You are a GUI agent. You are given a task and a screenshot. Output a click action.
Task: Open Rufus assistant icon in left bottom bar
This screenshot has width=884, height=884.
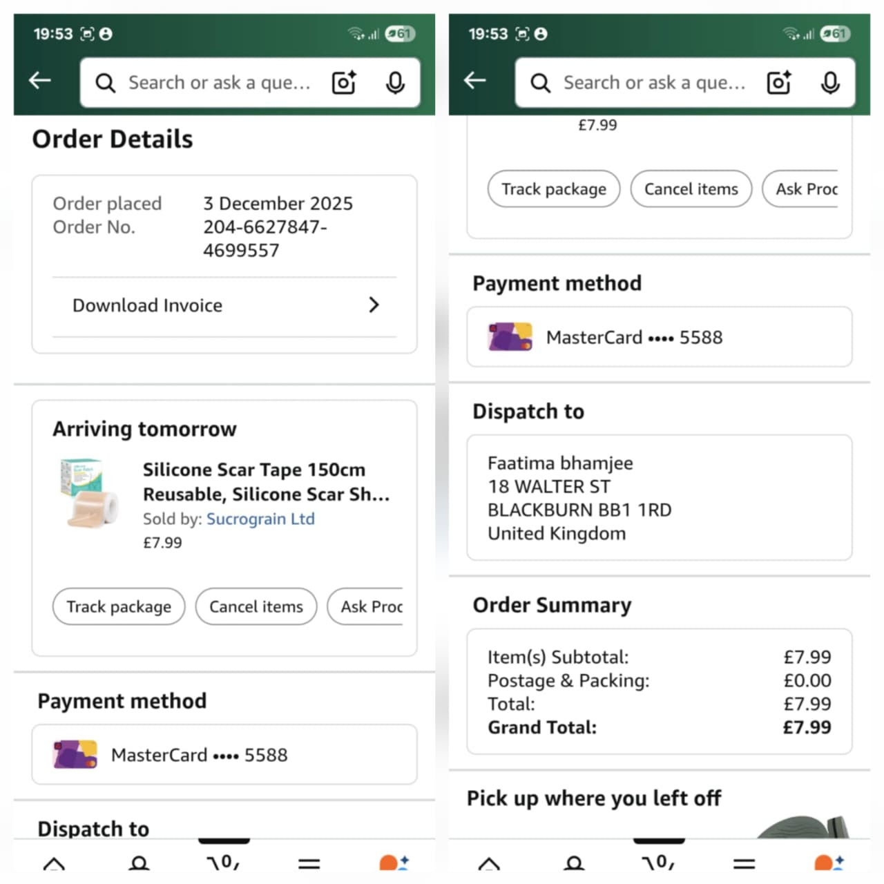(x=394, y=863)
